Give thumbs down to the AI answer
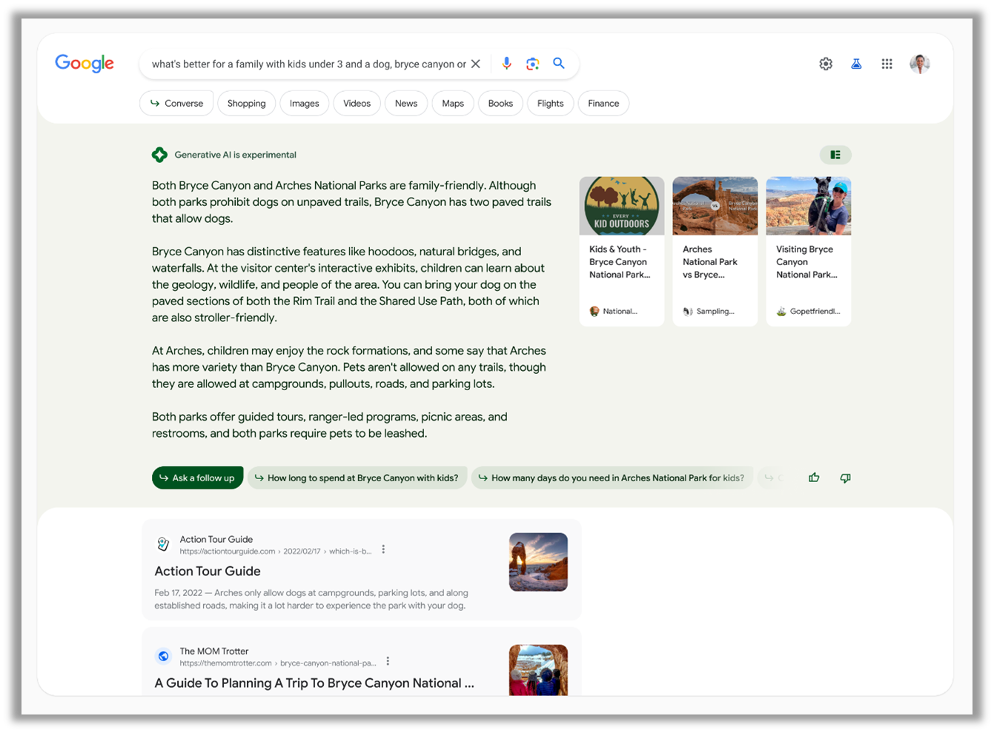The width and height of the screenshot is (994, 733). [845, 478]
